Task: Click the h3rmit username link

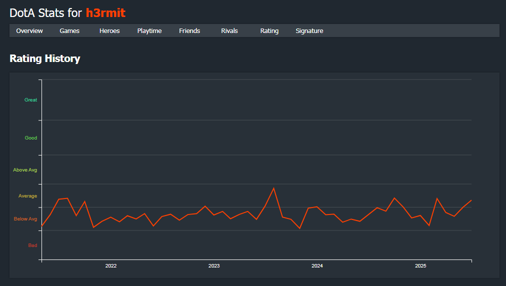Action: (x=105, y=13)
